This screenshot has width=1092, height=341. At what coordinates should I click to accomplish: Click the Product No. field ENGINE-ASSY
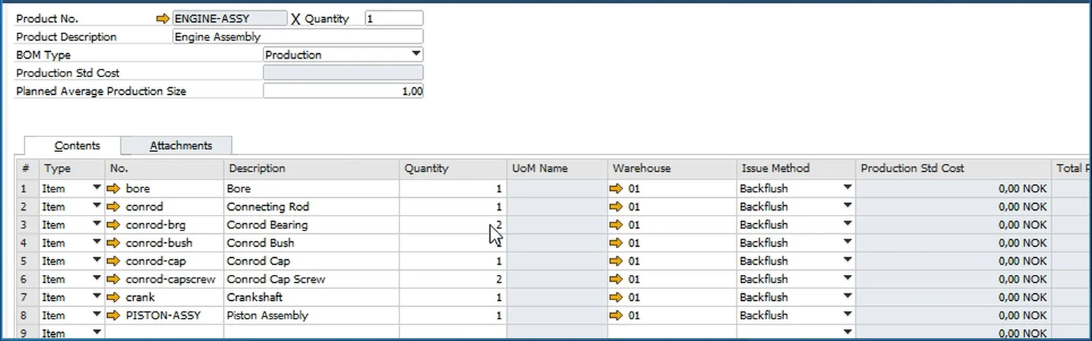230,18
